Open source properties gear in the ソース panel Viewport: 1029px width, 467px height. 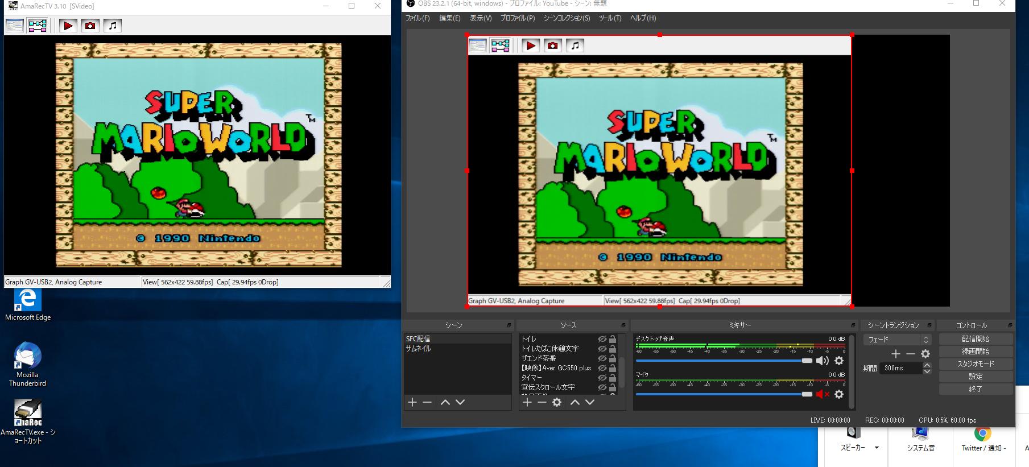[557, 402]
